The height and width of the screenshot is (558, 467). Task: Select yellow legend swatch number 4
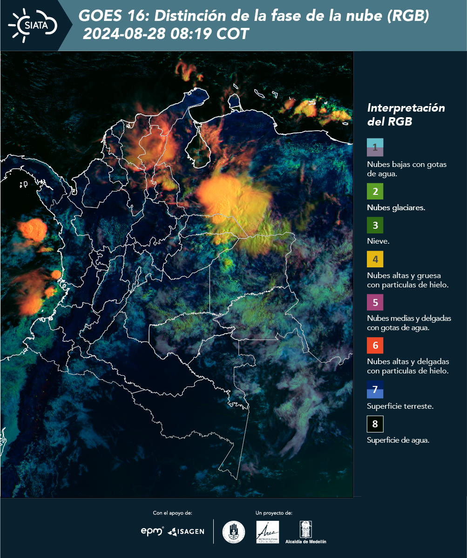point(375,259)
